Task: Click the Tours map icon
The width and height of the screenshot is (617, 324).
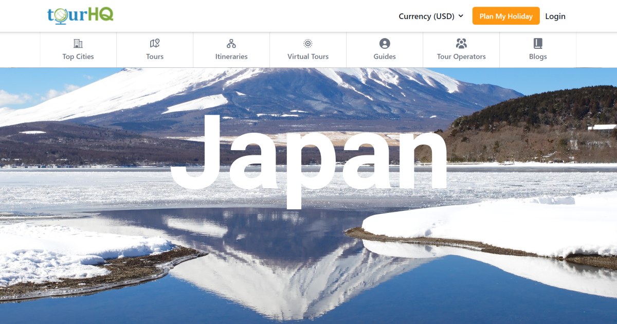Action: pyautogui.click(x=155, y=44)
